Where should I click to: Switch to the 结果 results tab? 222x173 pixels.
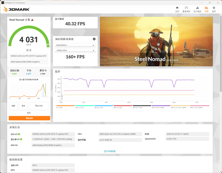[x=206, y=9]
